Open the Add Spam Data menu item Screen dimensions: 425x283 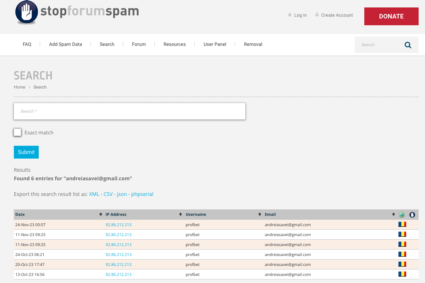65,44
